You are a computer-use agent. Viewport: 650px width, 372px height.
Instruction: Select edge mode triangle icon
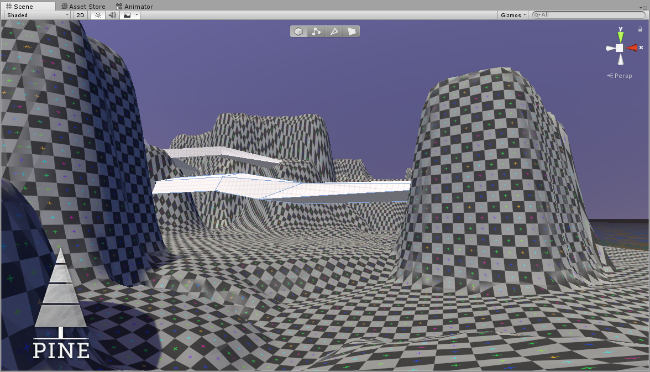point(334,32)
